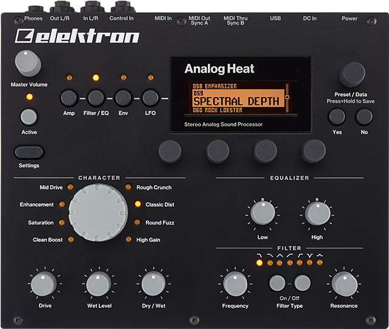Click the "DC In" label
The width and height of the screenshot is (389, 329).
pyautogui.click(x=310, y=18)
